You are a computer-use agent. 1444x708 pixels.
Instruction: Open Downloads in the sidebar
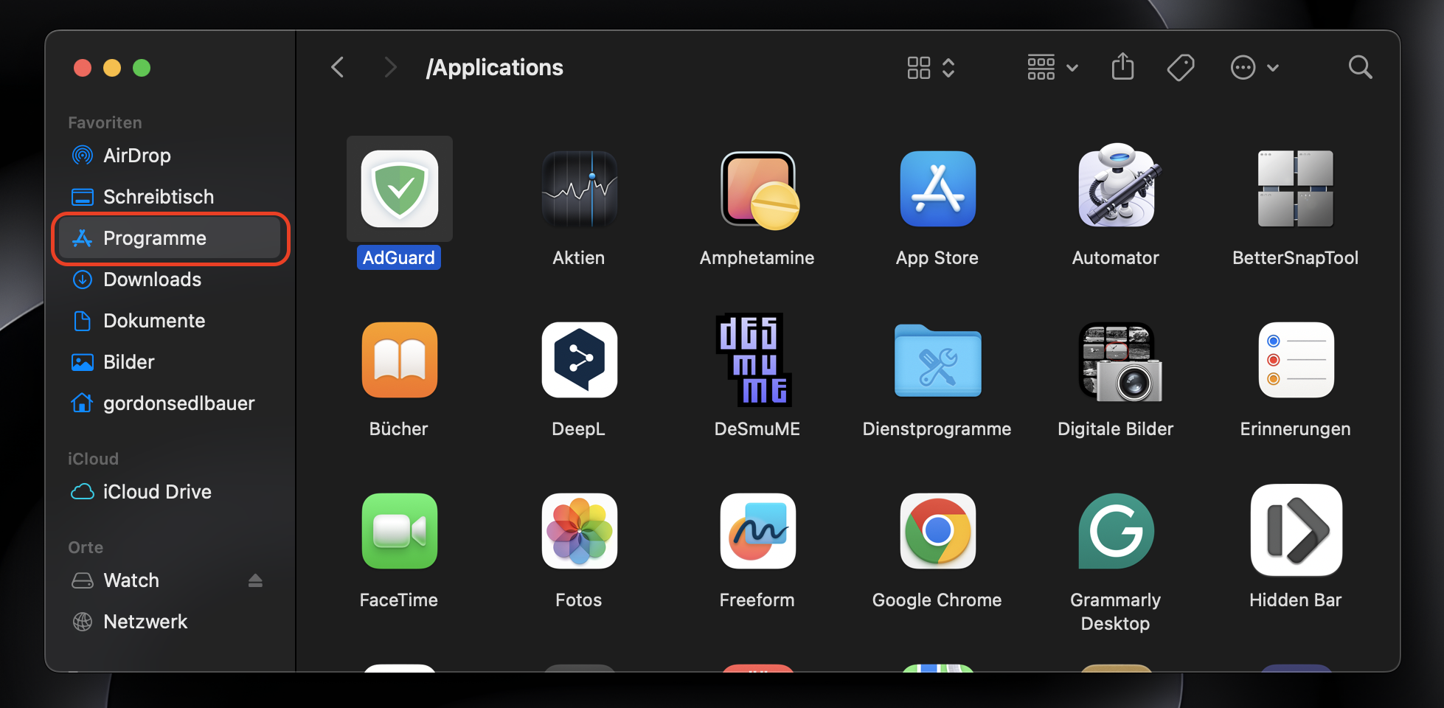tap(170, 280)
